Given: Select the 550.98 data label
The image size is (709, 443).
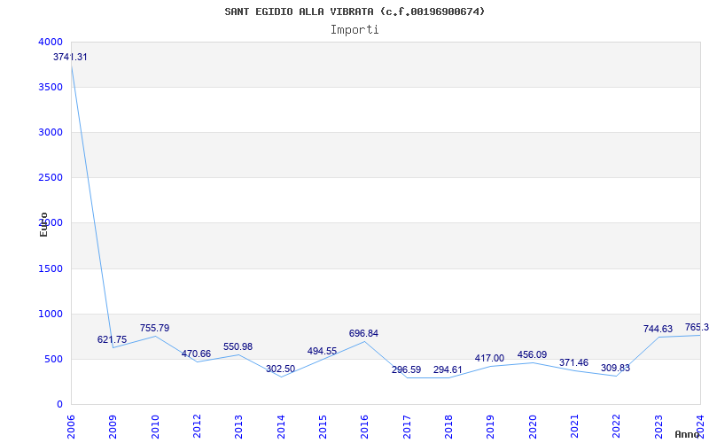Looking at the screenshot, I should tap(238, 346).
